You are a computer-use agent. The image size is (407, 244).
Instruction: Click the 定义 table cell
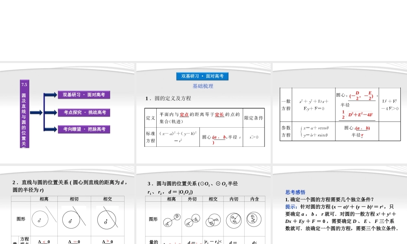click(x=151, y=118)
